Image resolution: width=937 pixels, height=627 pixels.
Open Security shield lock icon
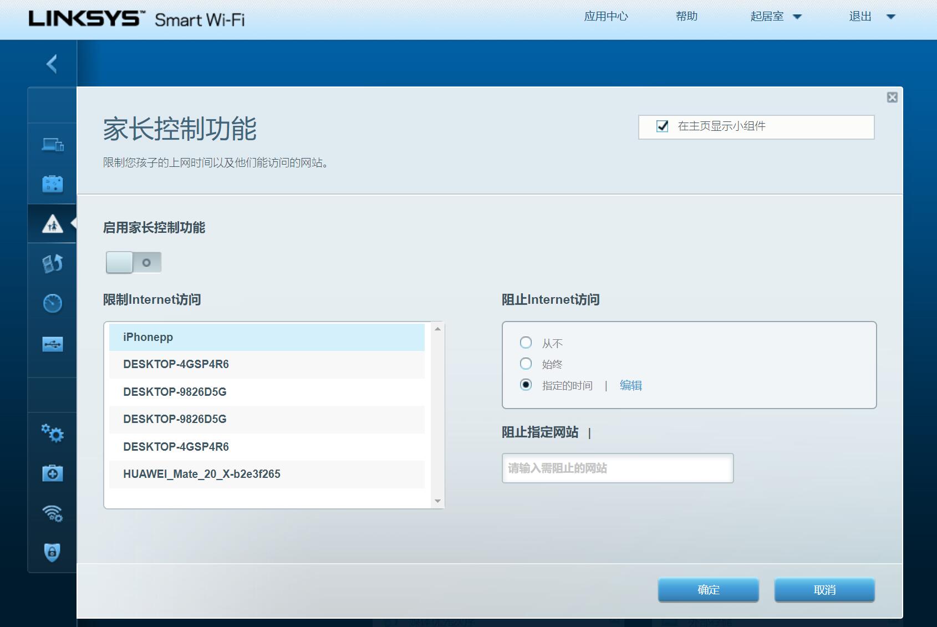(52, 552)
